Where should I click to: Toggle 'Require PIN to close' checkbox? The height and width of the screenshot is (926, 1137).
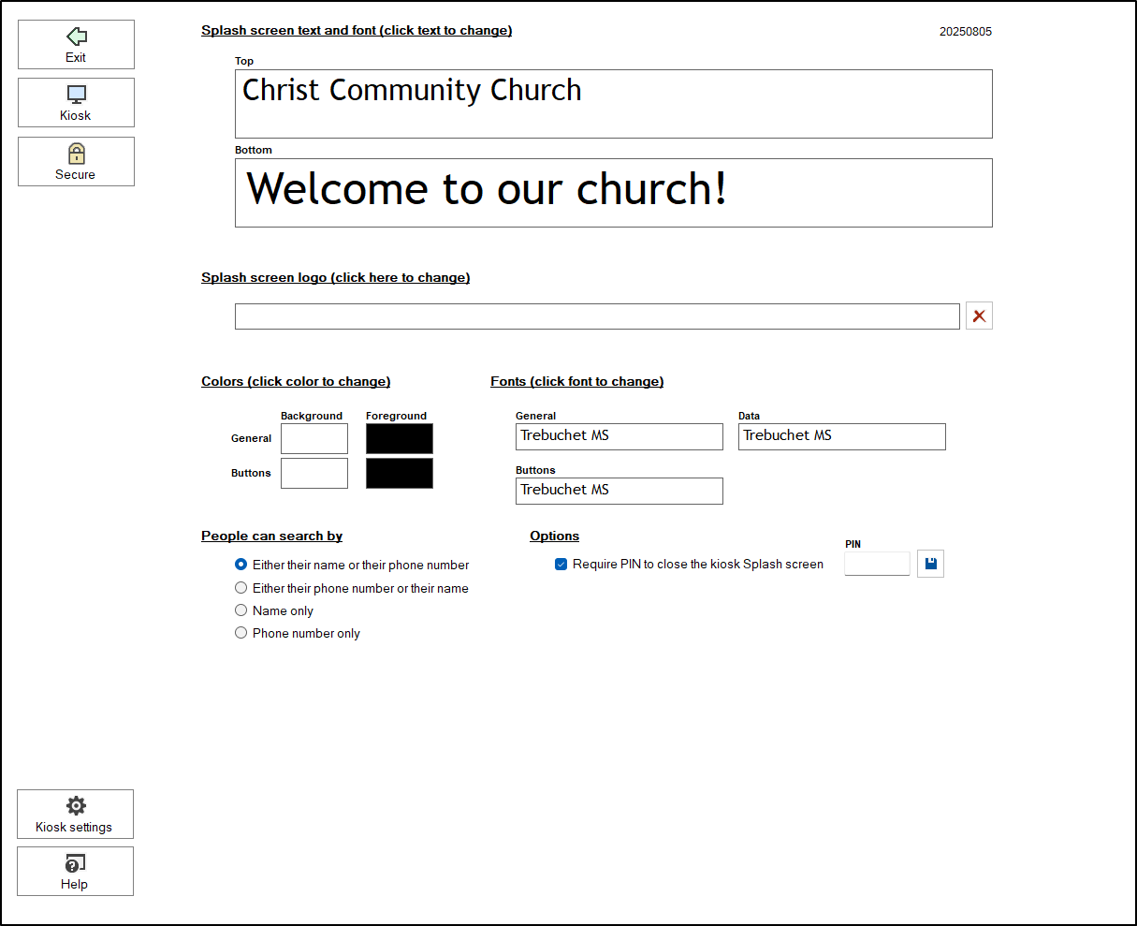point(561,565)
